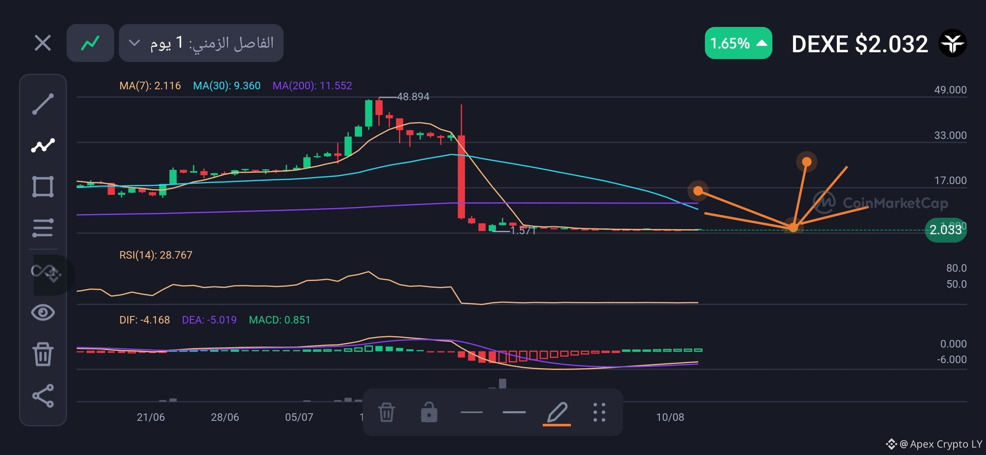Select the MACD: 0.851 label
Image resolution: width=986 pixels, height=455 pixels.
click(279, 320)
